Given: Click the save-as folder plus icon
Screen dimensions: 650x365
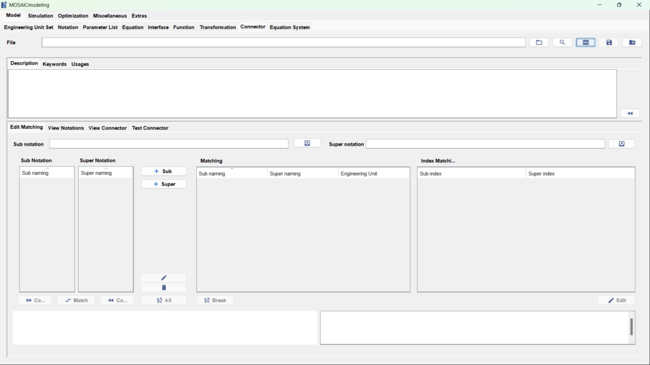Looking at the screenshot, I should pyautogui.click(x=632, y=42).
